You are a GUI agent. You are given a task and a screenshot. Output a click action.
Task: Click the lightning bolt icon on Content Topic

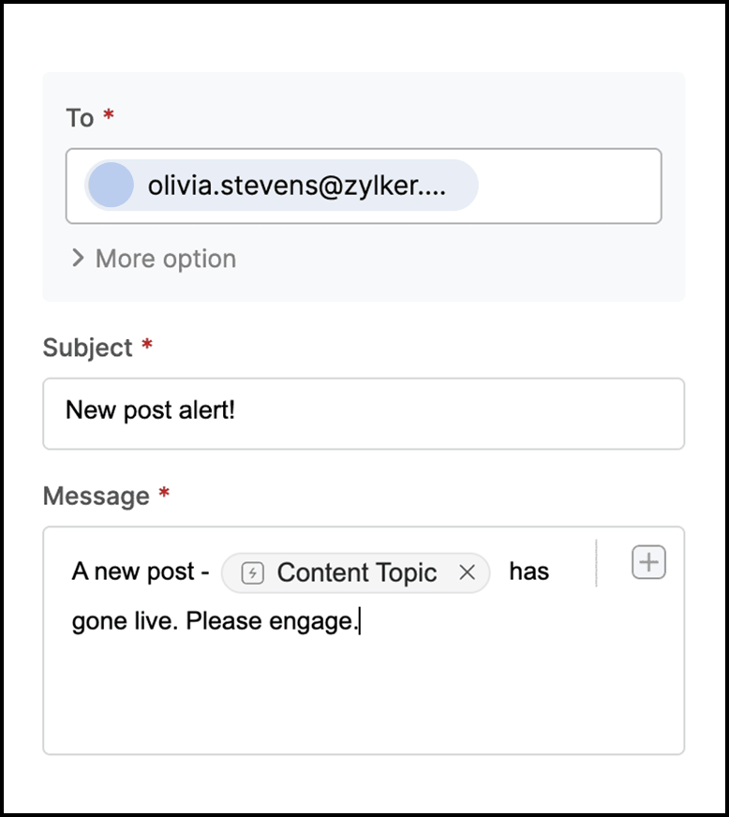pos(251,572)
